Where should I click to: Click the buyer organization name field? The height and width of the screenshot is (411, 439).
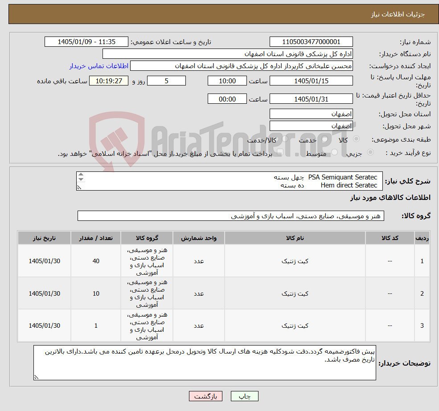pyautogui.click(x=228, y=54)
